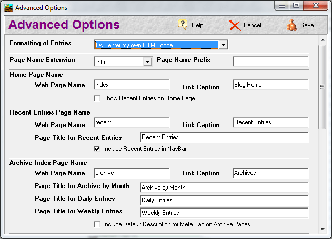
Task: Click the Page Title for Recent Entries field
Action: coord(224,137)
